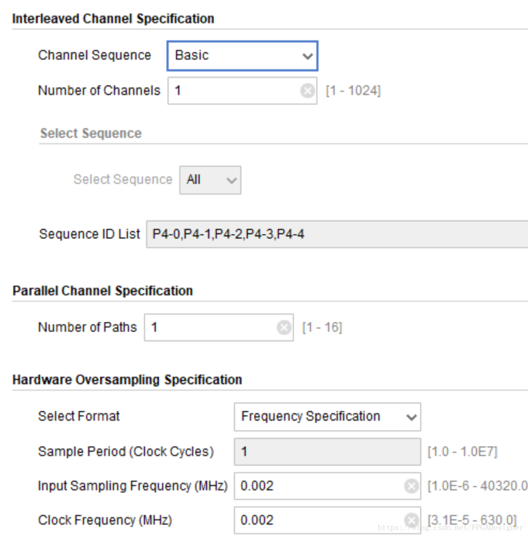Click the [1 - 1024] range hint
This screenshot has width=528, height=536.
[x=353, y=91]
